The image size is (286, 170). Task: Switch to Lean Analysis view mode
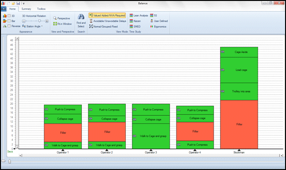point(139,16)
